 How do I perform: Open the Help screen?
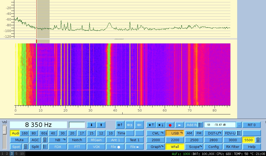(x=252, y=147)
